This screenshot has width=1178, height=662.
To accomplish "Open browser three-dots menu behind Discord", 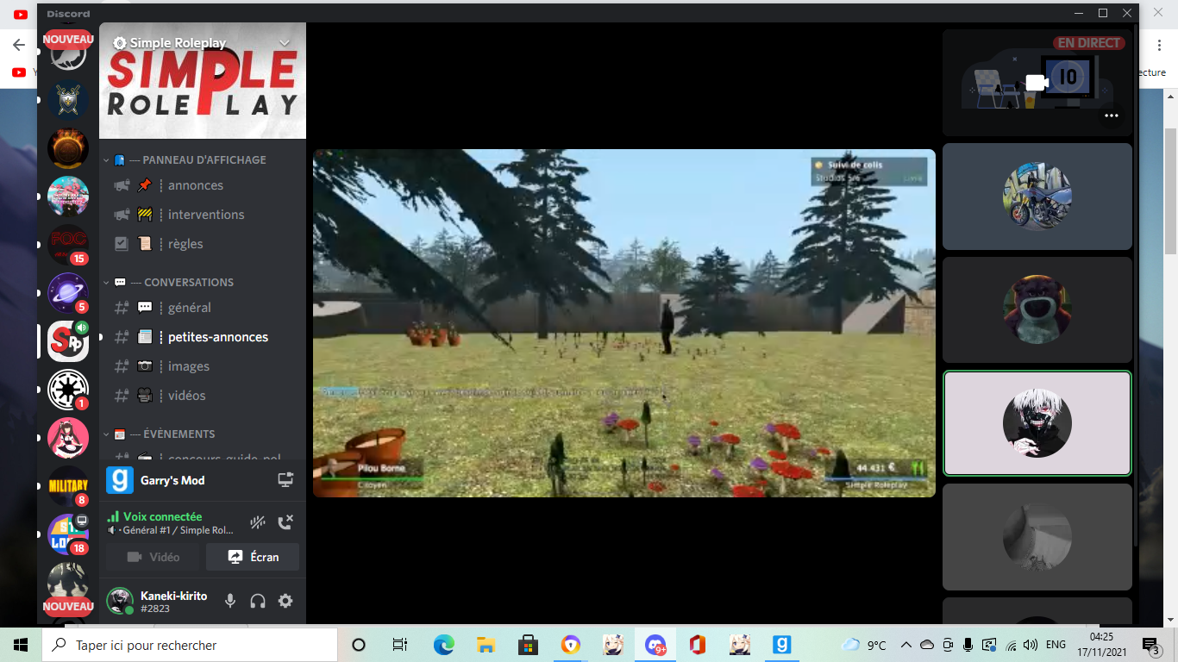I will [x=1159, y=45].
